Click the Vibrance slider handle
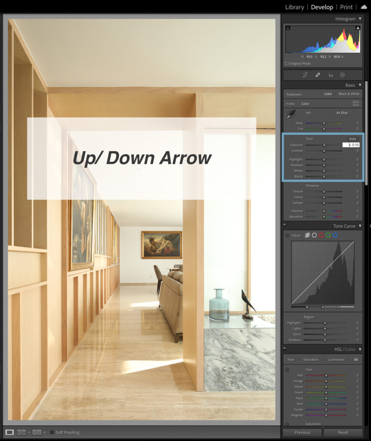 pos(324,211)
